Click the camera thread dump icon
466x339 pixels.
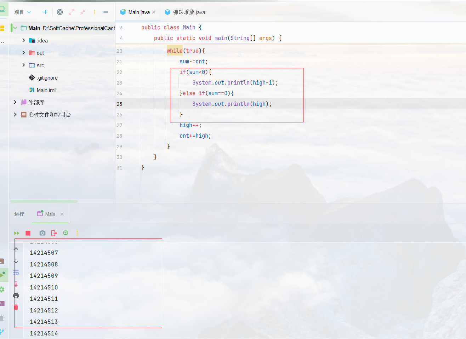[42, 233]
